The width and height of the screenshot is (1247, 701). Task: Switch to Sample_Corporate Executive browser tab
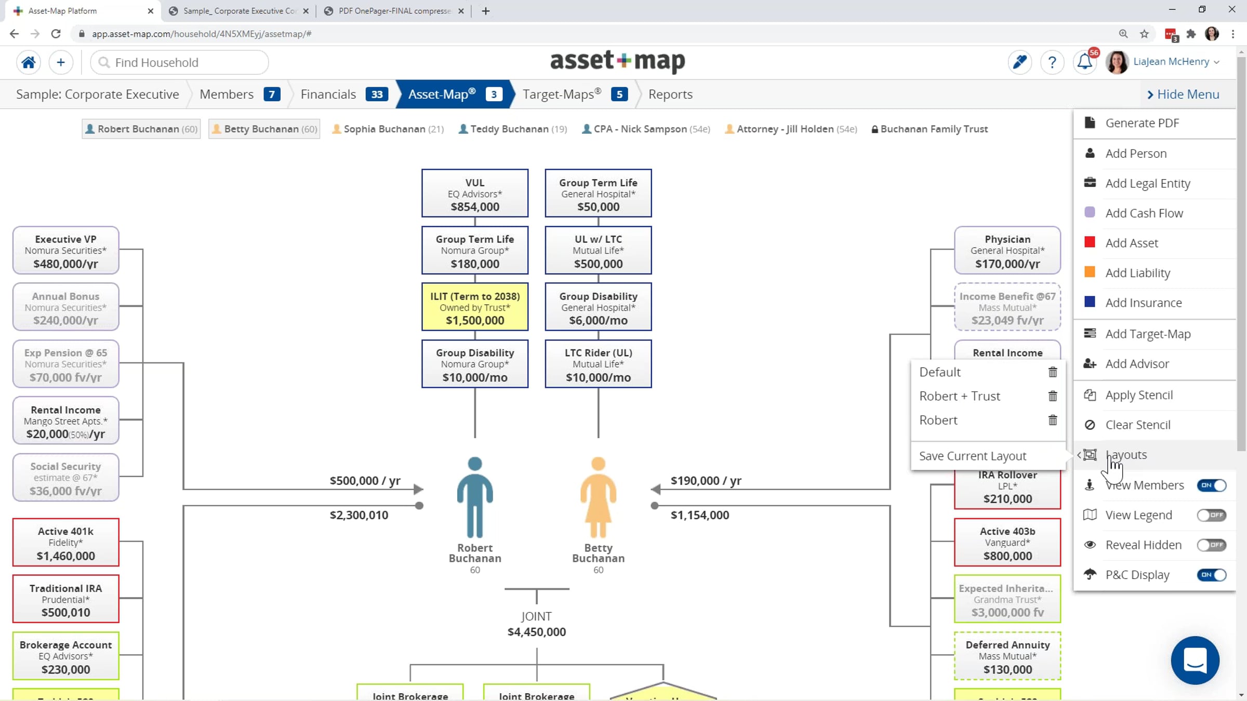pos(239,11)
